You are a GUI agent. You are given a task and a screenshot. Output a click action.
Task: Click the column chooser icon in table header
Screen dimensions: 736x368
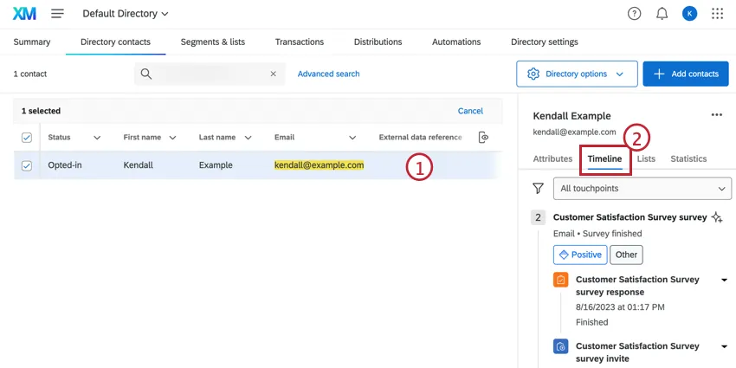(x=483, y=138)
